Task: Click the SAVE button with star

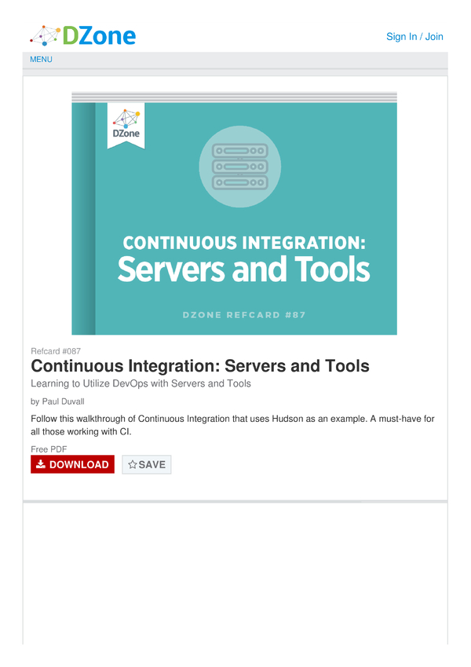Action: pyautogui.click(x=147, y=464)
